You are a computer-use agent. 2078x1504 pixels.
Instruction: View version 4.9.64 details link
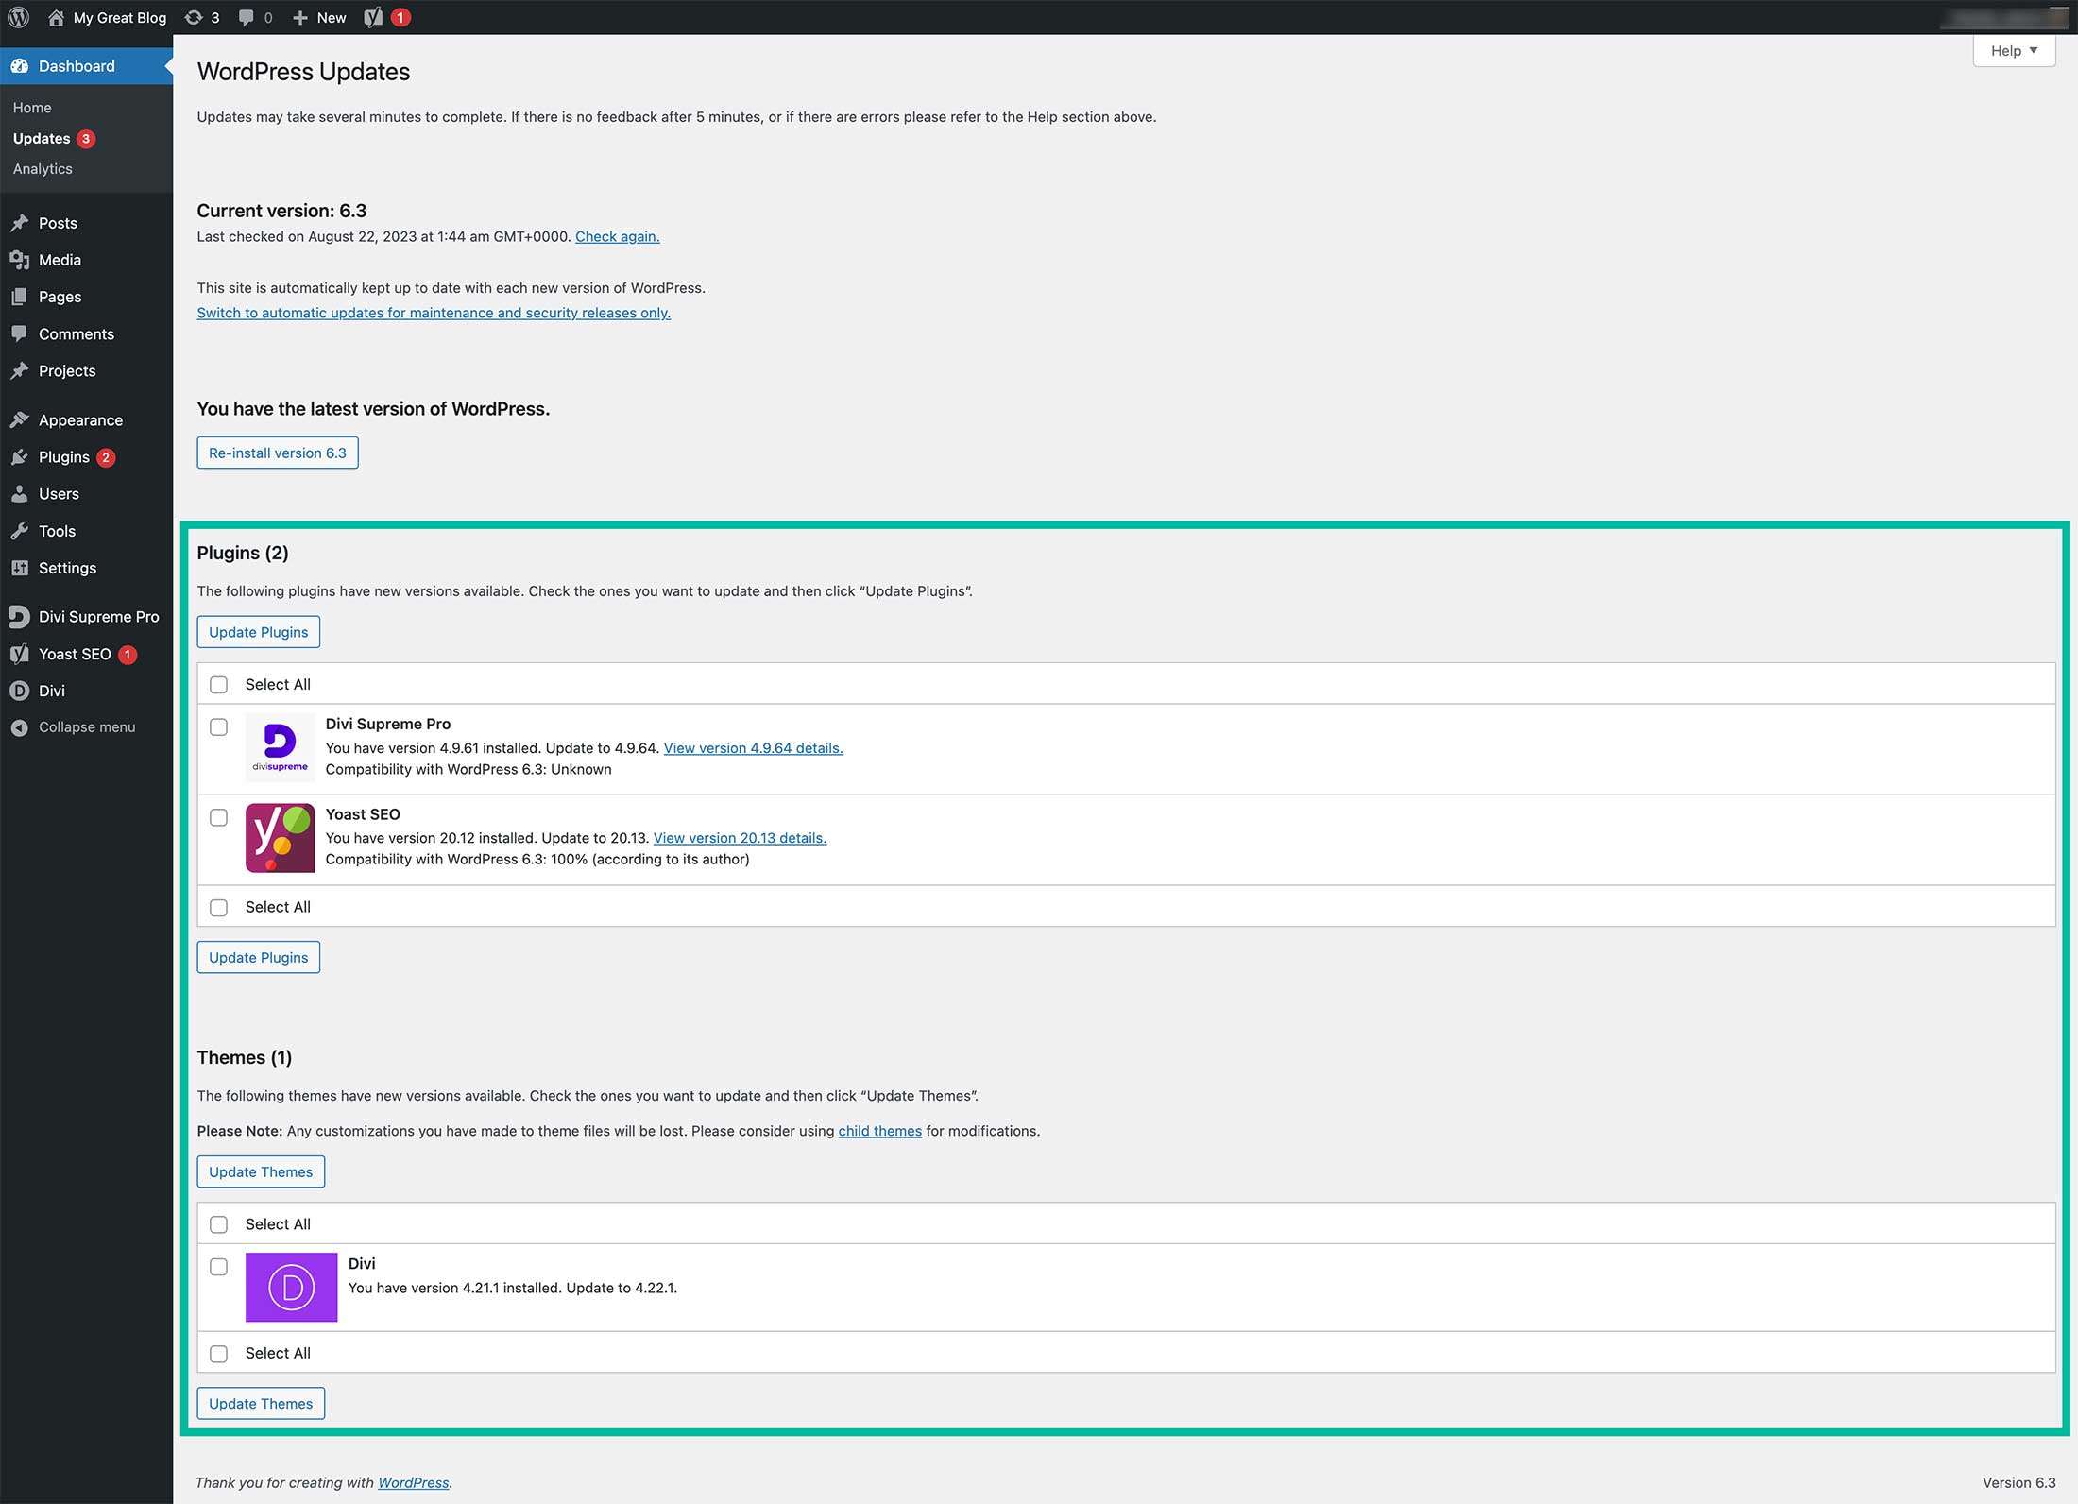click(753, 747)
